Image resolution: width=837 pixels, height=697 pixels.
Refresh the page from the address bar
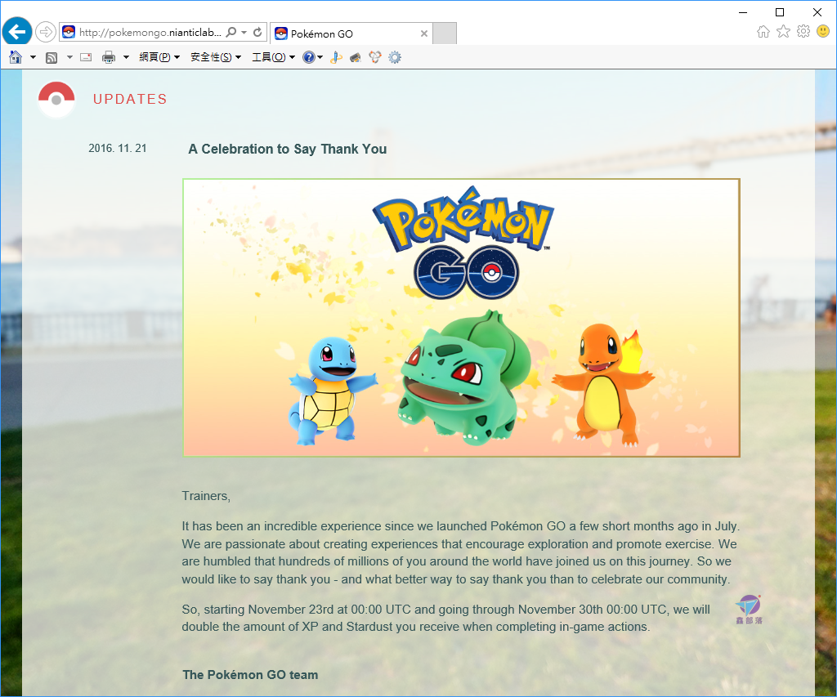click(257, 32)
